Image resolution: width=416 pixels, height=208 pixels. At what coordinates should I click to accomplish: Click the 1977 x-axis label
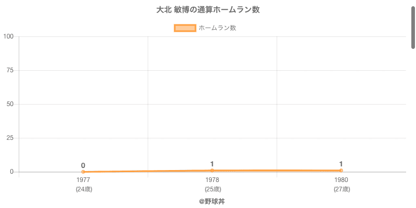(x=83, y=180)
